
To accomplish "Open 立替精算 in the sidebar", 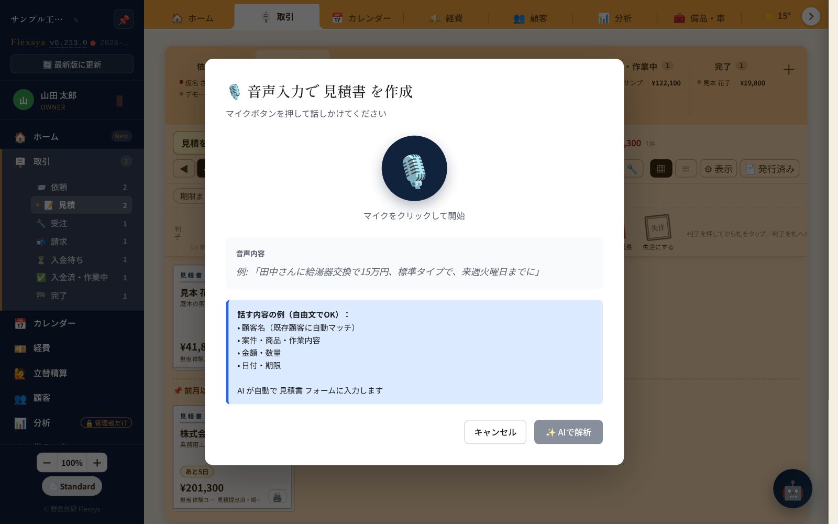I will pos(73,373).
